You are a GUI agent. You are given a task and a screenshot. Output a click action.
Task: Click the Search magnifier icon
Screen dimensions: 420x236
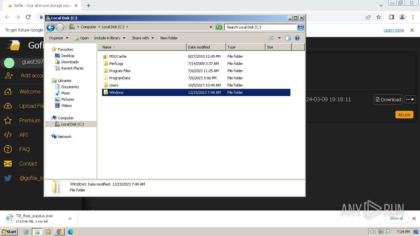tap(300, 27)
